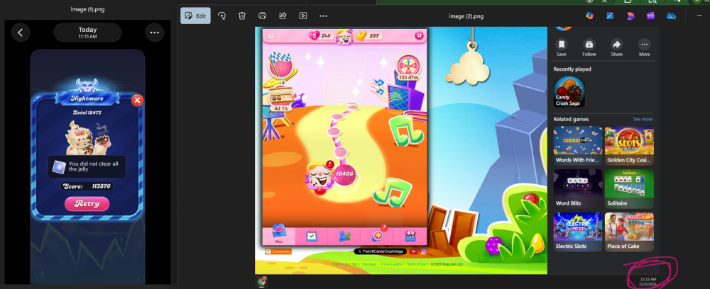
Task: Open the Golden City Casino game card
Action: pos(629,146)
